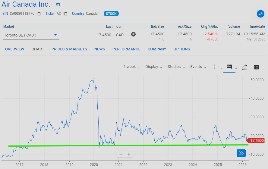Image resolution: width=268 pixels, height=169 pixels.
Task: Zoom in the chart with plus button
Action: (x=129, y=154)
